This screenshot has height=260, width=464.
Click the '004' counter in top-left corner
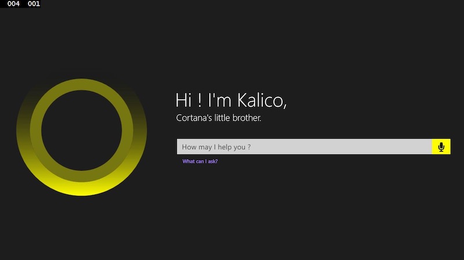tap(13, 3)
